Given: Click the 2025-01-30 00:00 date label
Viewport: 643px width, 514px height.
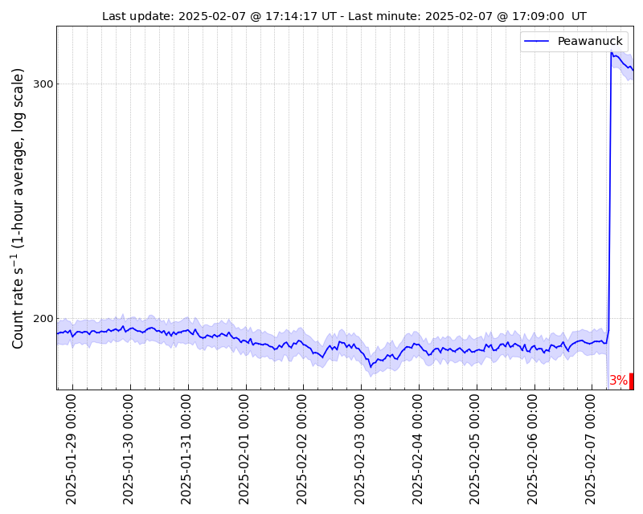Looking at the screenshot, I should point(129,450).
